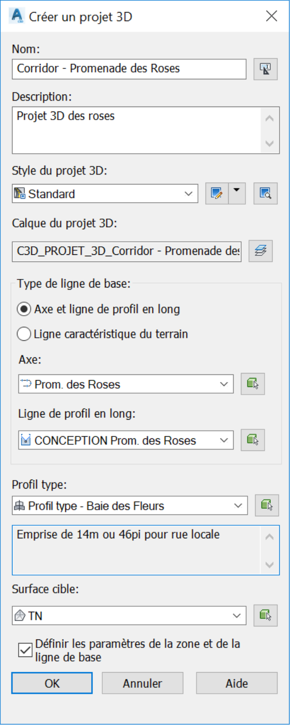Open the layer selection icon for Calque

pyautogui.click(x=261, y=251)
